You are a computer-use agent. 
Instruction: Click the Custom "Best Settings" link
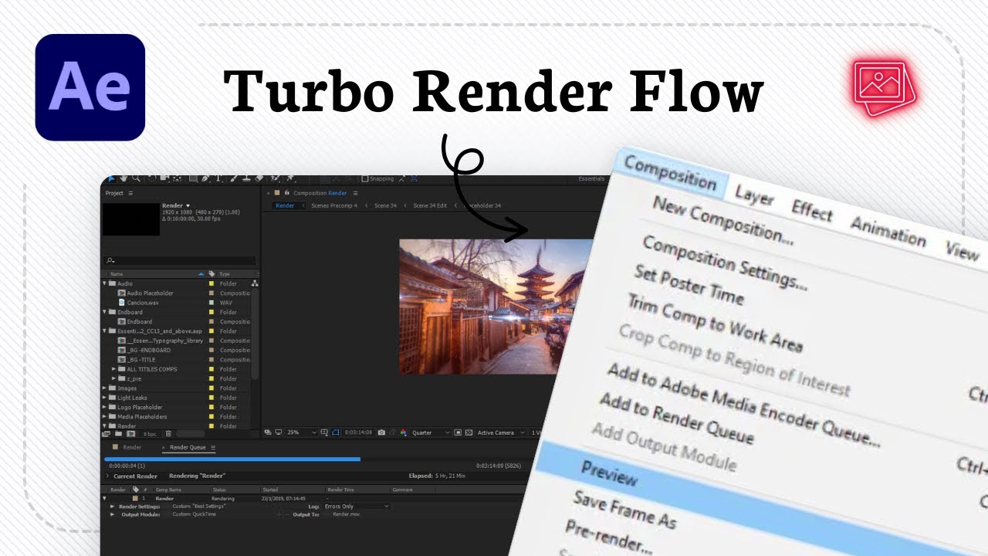click(x=198, y=506)
